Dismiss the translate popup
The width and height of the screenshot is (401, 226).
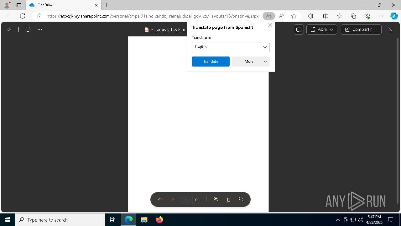pos(270,25)
